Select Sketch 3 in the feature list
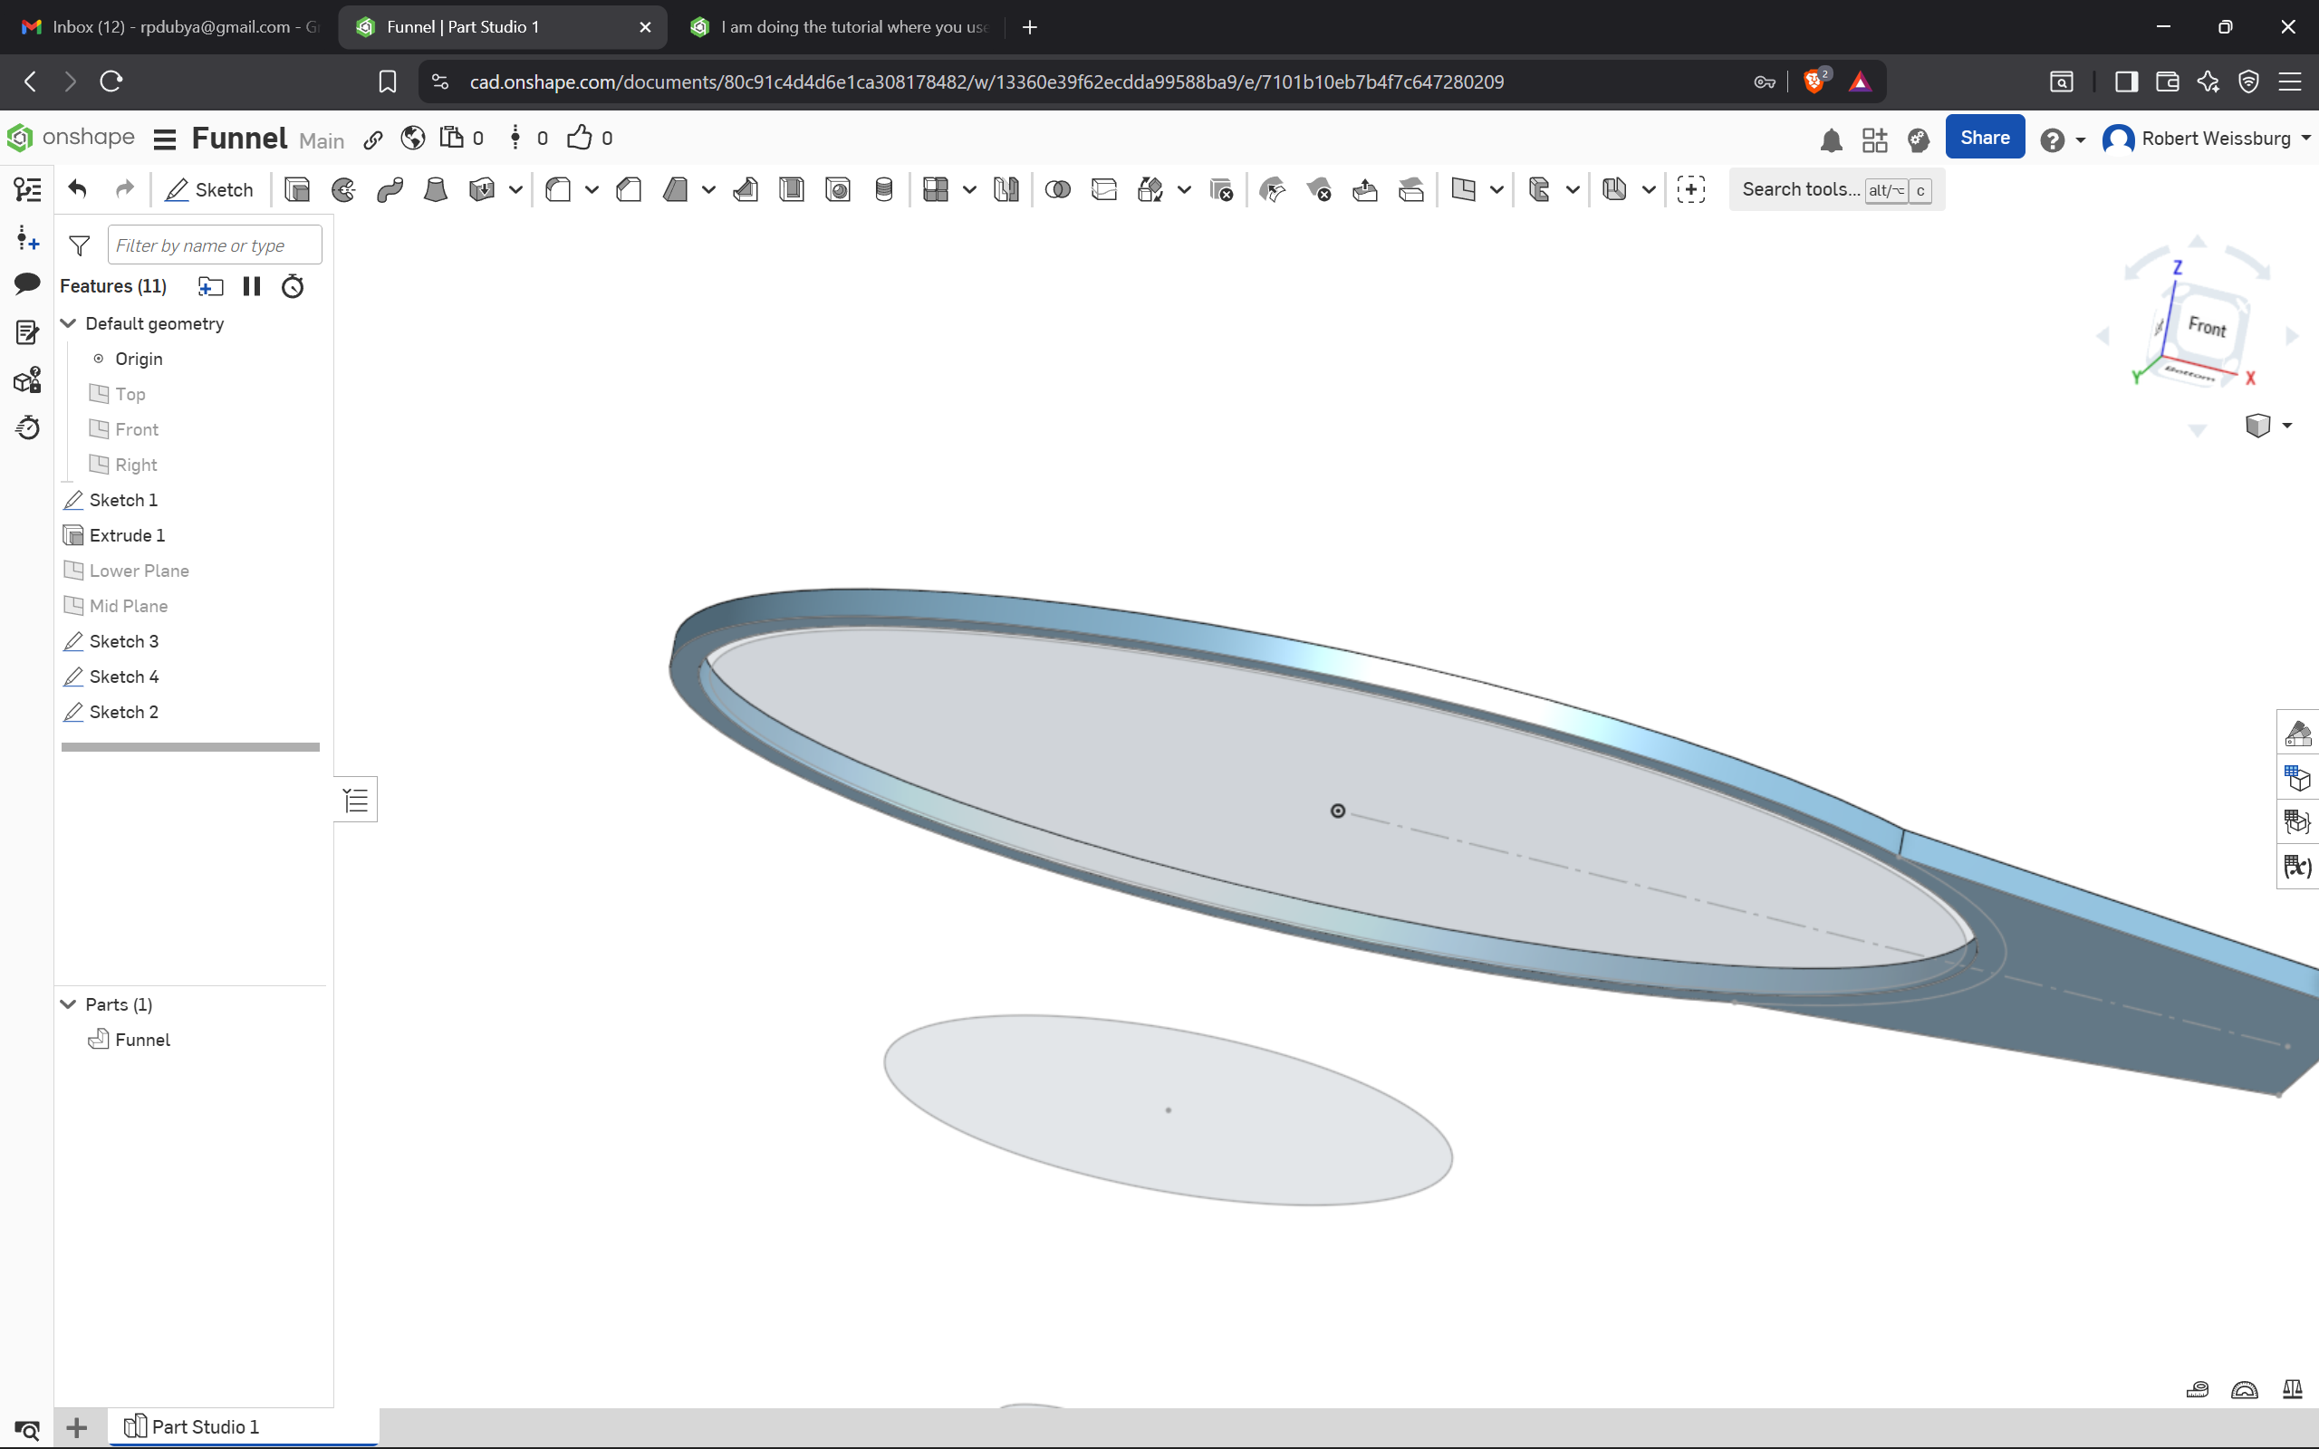Viewport: 2319px width, 1449px height. 123,641
